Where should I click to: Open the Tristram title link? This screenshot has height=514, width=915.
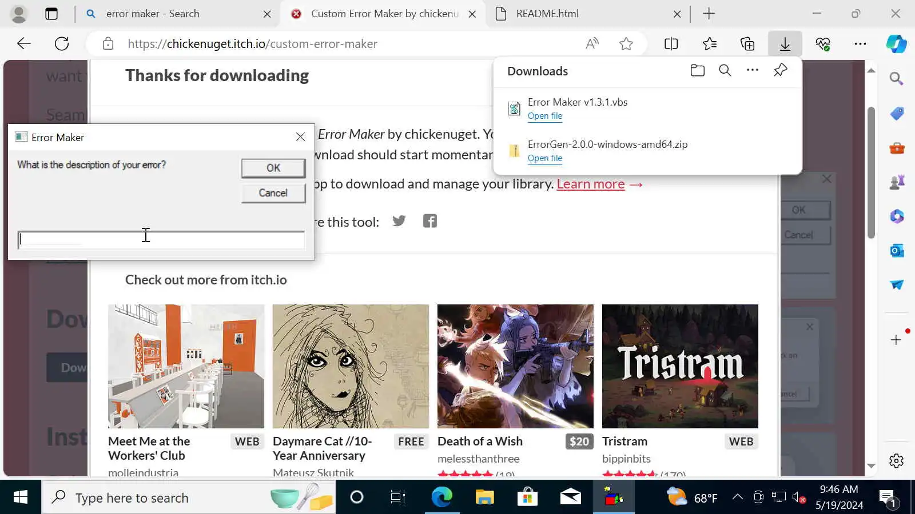tap(624, 441)
